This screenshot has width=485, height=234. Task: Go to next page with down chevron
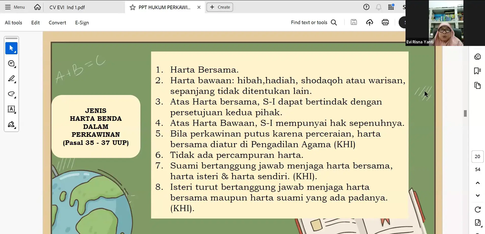477,195
